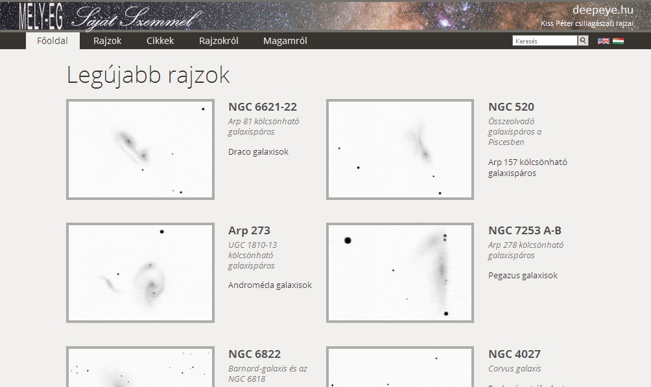
Task: Switch to Hungarian via the Hungarian flag
Action: coord(618,41)
